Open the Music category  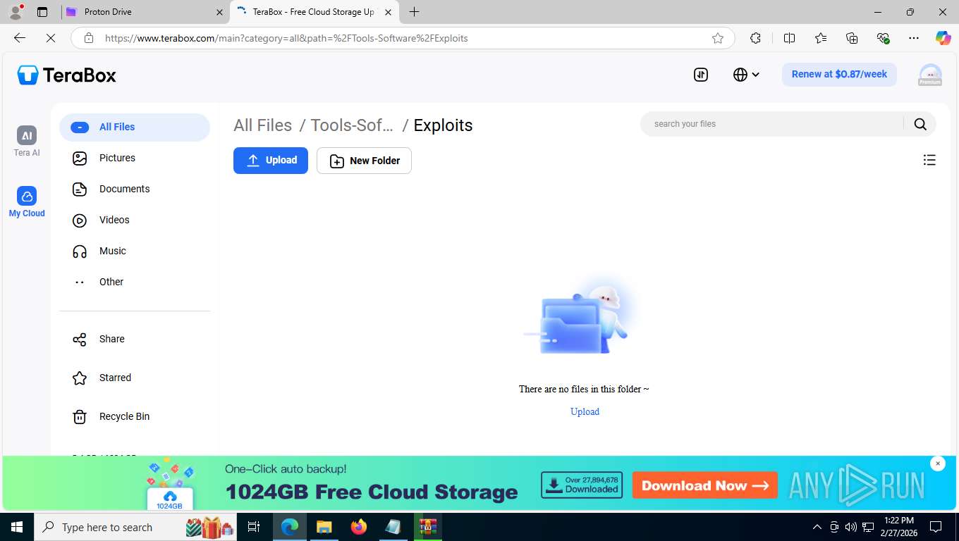pyautogui.click(x=135, y=251)
